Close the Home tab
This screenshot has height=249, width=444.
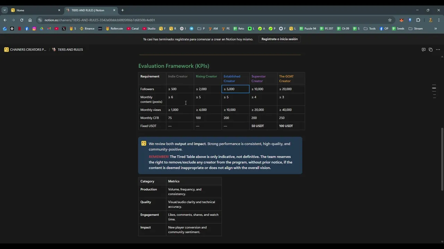59,10
